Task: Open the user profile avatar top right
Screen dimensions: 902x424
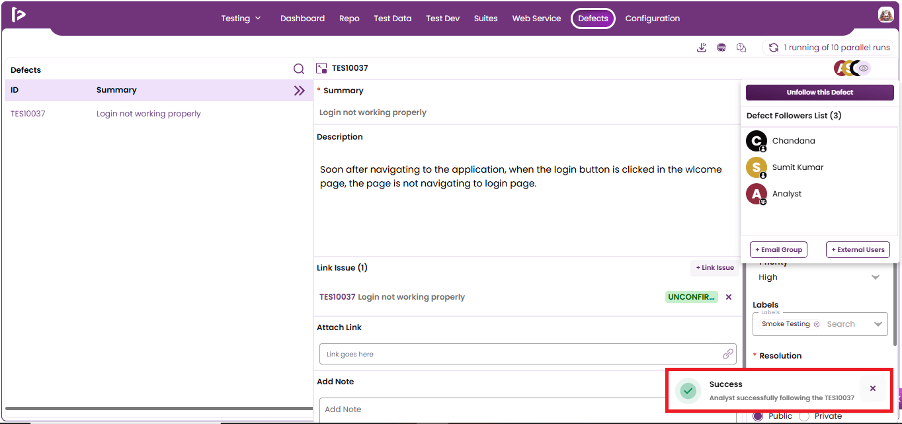Action: 886,15
